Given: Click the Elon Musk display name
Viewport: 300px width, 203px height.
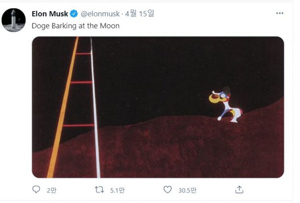Looking at the screenshot, I should tap(50, 14).
